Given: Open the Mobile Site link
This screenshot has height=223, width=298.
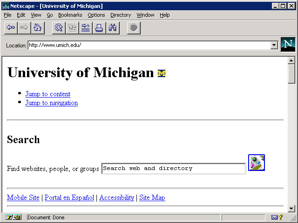Looking at the screenshot, I should point(23,197).
